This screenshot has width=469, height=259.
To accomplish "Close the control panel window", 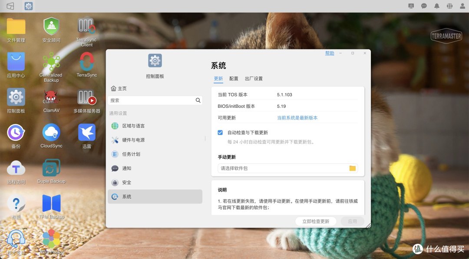I will tap(365, 53).
